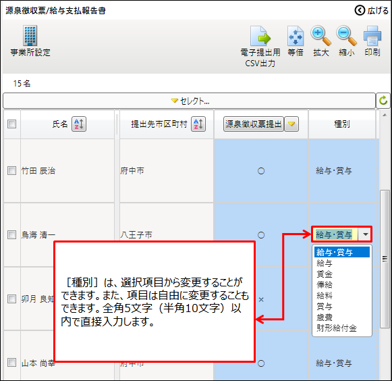Choose 賃金 from the 種別 list
The width and height of the screenshot is (392, 381).
(325, 274)
